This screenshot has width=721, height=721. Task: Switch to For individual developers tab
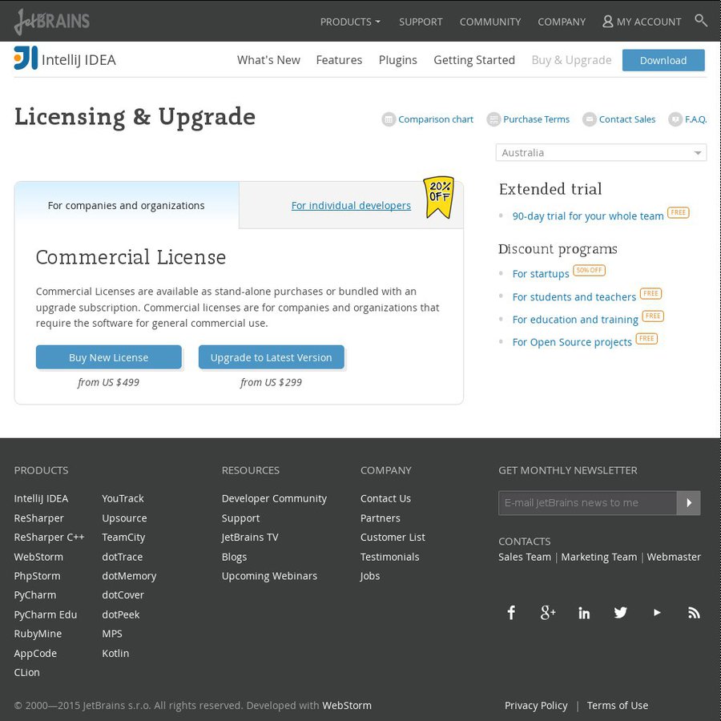click(x=351, y=206)
